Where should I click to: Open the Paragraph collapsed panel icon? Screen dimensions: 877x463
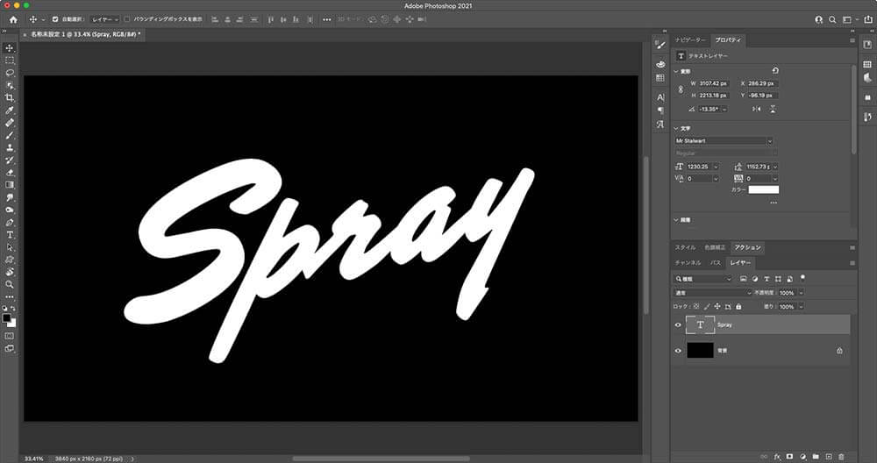[x=660, y=110]
